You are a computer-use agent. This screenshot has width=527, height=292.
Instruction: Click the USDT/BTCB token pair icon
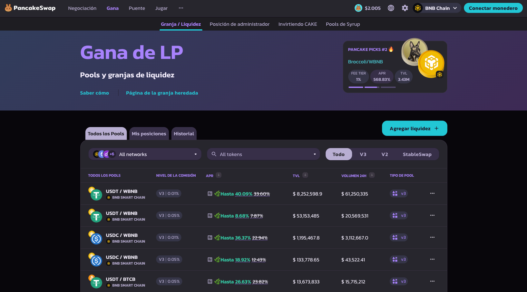(95, 281)
